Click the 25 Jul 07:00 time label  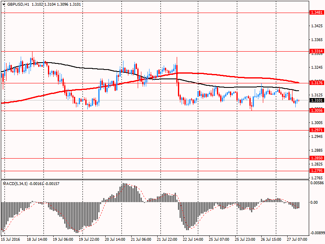point(219,240)
